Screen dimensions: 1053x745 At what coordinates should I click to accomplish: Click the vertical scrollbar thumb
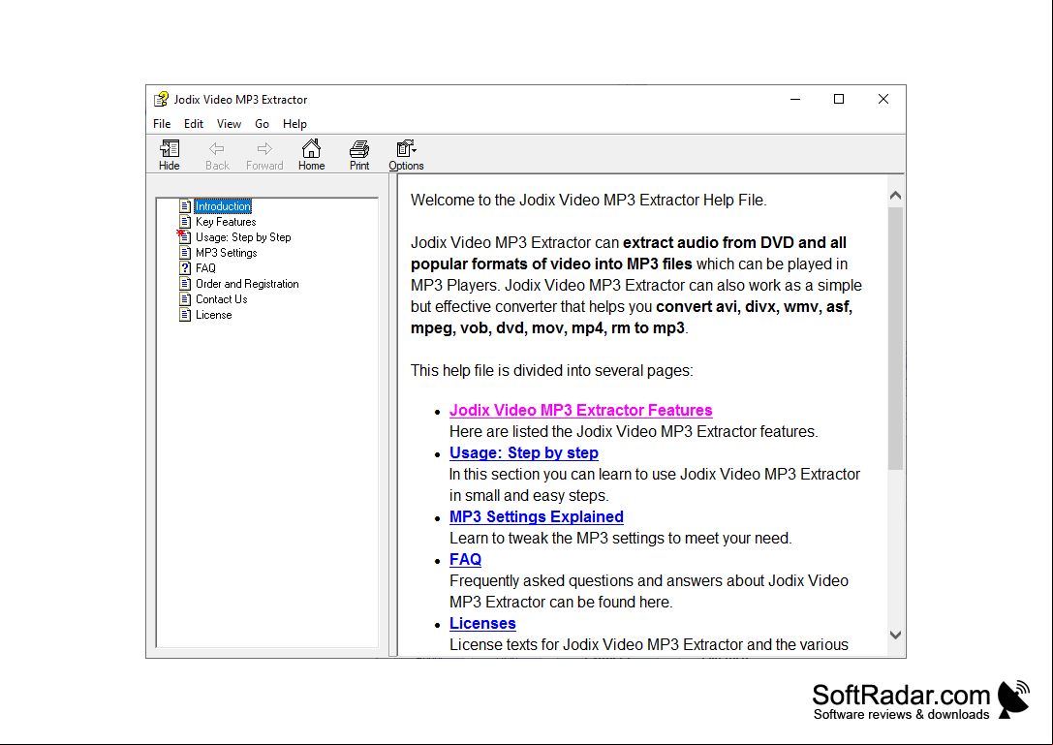click(895, 338)
